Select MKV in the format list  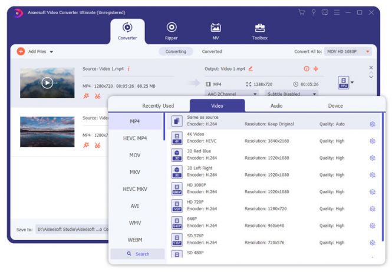[x=135, y=172]
